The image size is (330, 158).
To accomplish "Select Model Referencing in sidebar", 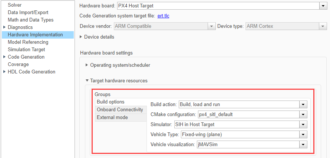I will [x=28, y=42].
